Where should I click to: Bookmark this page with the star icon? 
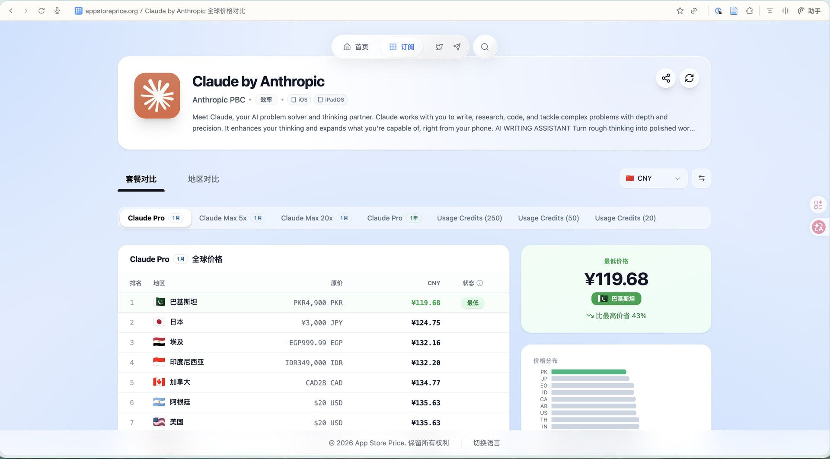tap(680, 11)
